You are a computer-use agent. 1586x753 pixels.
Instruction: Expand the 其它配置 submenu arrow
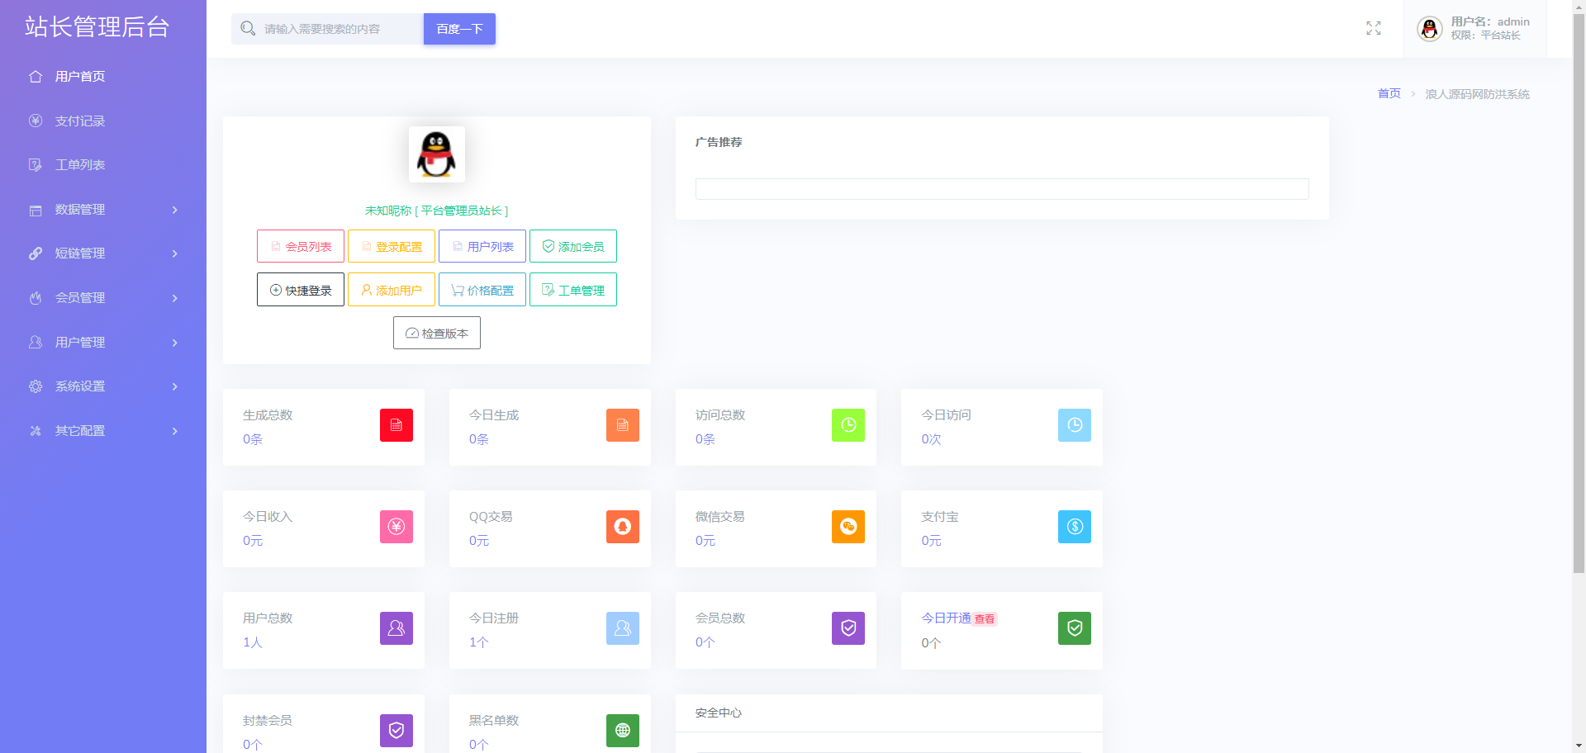point(175,431)
